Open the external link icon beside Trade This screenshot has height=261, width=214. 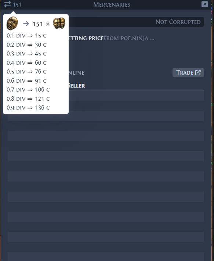198,72
